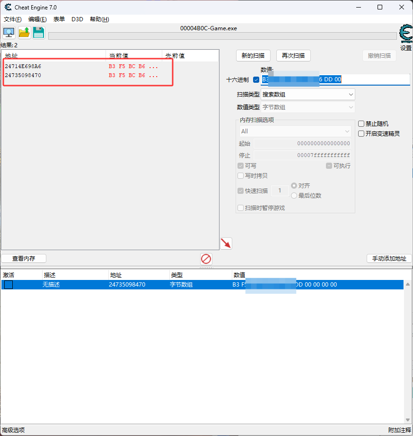Open the memory region All dropdown
Image resolution: width=413 pixels, height=436 pixels.
coord(295,131)
